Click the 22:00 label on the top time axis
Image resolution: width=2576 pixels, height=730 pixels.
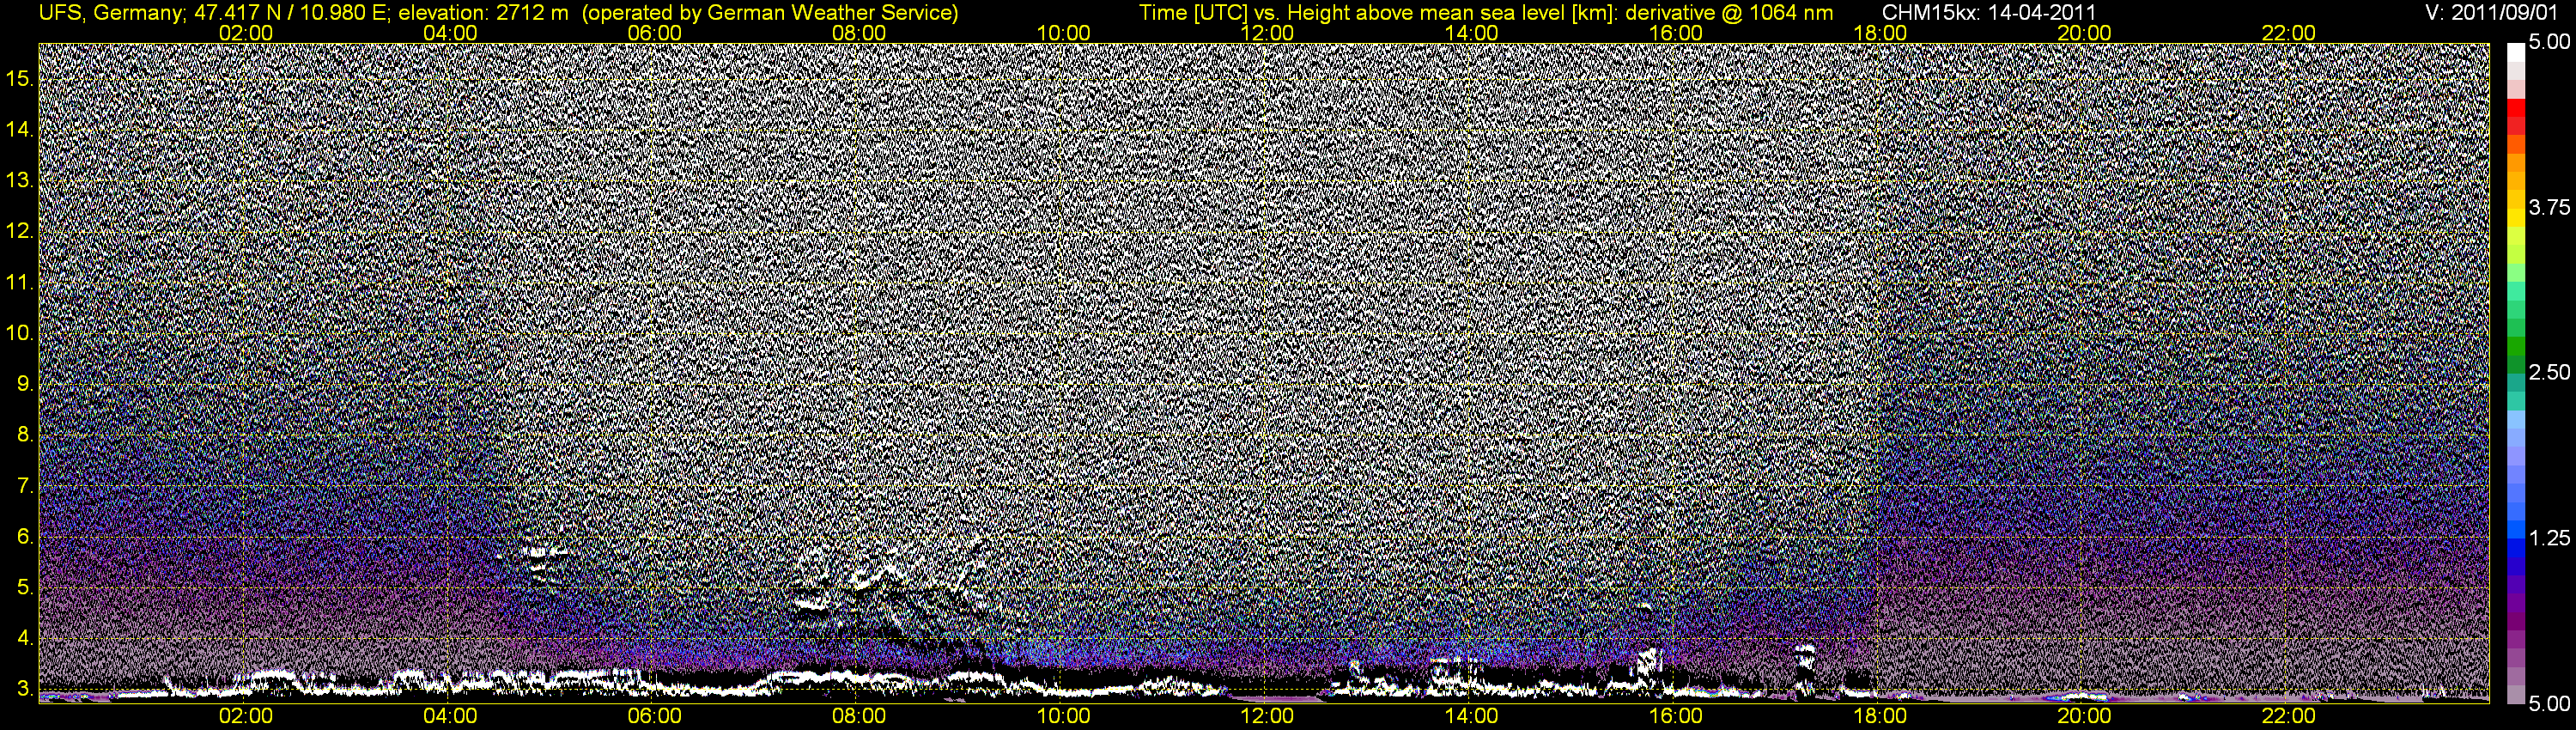coord(2288,33)
